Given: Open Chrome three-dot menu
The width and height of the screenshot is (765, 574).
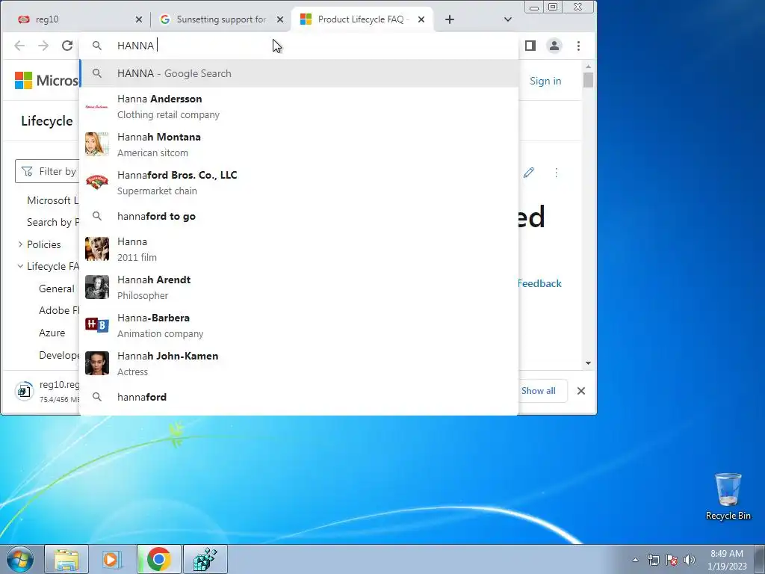Looking at the screenshot, I should [x=579, y=46].
